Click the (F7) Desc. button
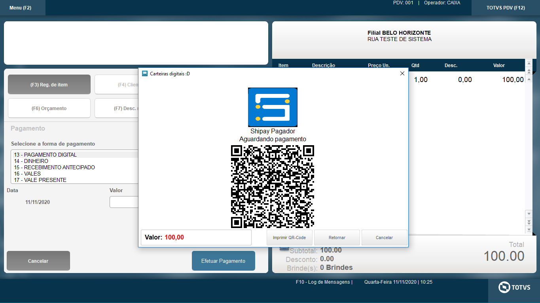The width and height of the screenshot is (540, 303). click(117, 108)
